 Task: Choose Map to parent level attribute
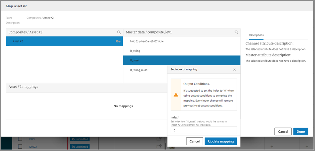pos(147,41)
